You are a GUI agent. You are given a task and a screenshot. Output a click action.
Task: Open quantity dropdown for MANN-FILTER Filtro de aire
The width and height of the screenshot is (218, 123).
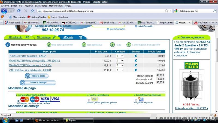coord(120,65)
